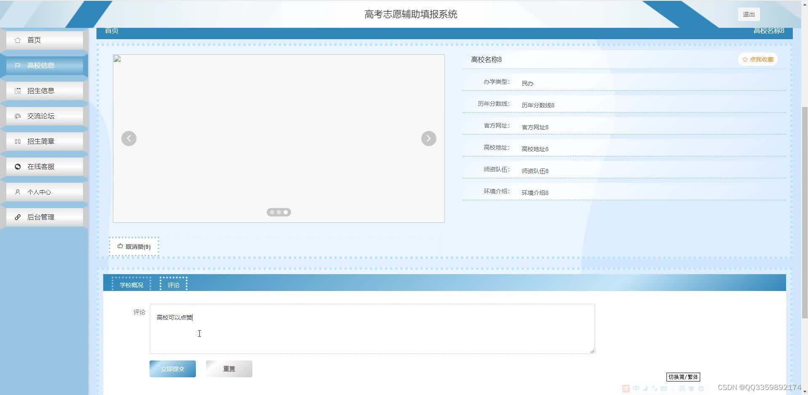Open 招生信息 in the sidebar

tap(45, 91)
